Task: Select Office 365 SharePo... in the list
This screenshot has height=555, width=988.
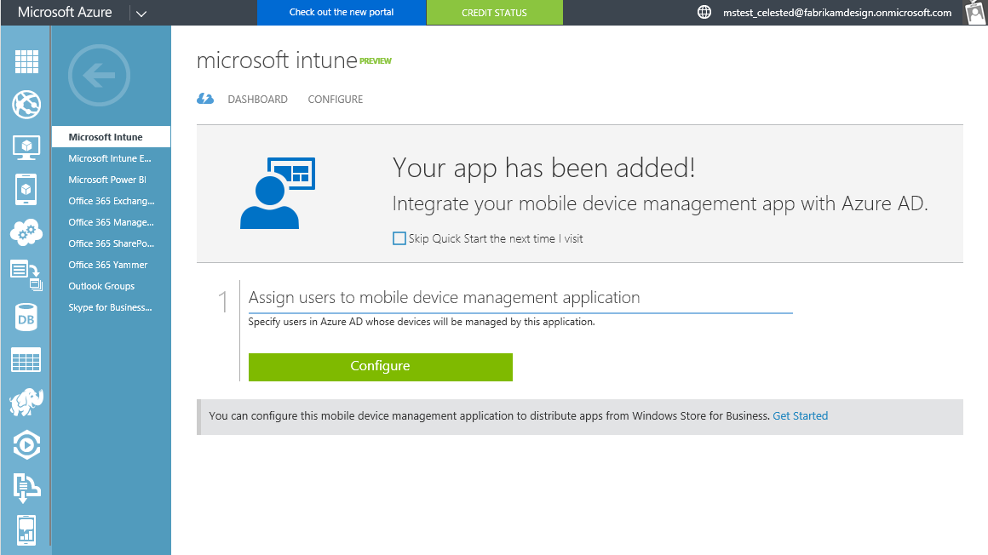Action: pyautogui.click(x=111, y=243)
